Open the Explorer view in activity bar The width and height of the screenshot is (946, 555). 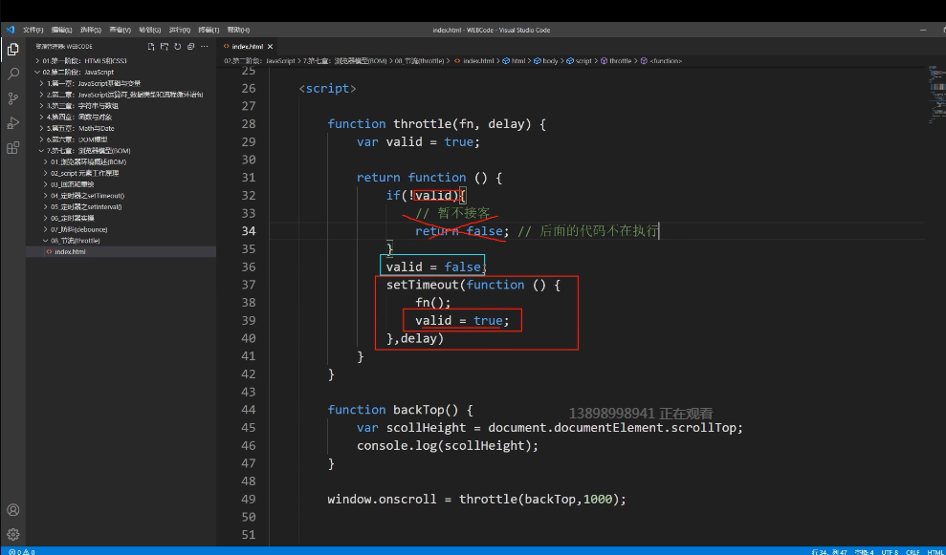pos(12,50)
